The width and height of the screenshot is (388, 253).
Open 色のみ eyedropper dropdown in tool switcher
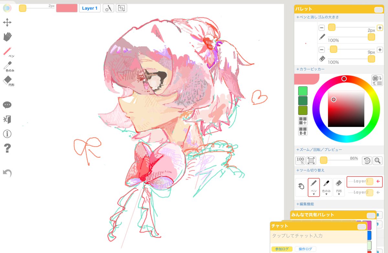326,187
